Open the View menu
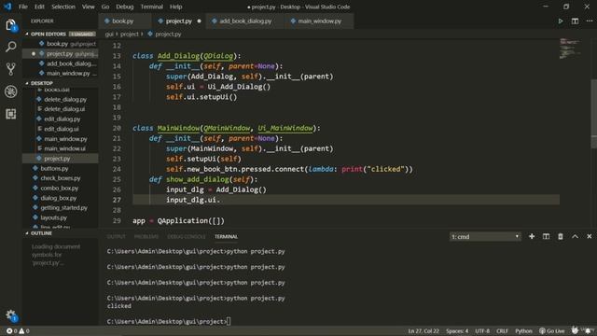This screenshot has height=336, width=597. [x=89, y=7]
